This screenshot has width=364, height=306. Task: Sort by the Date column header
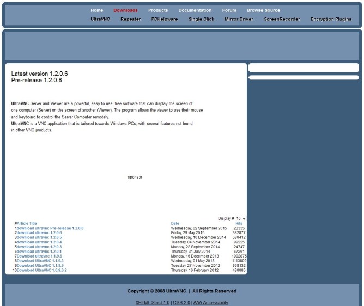[x=175, y=223]
